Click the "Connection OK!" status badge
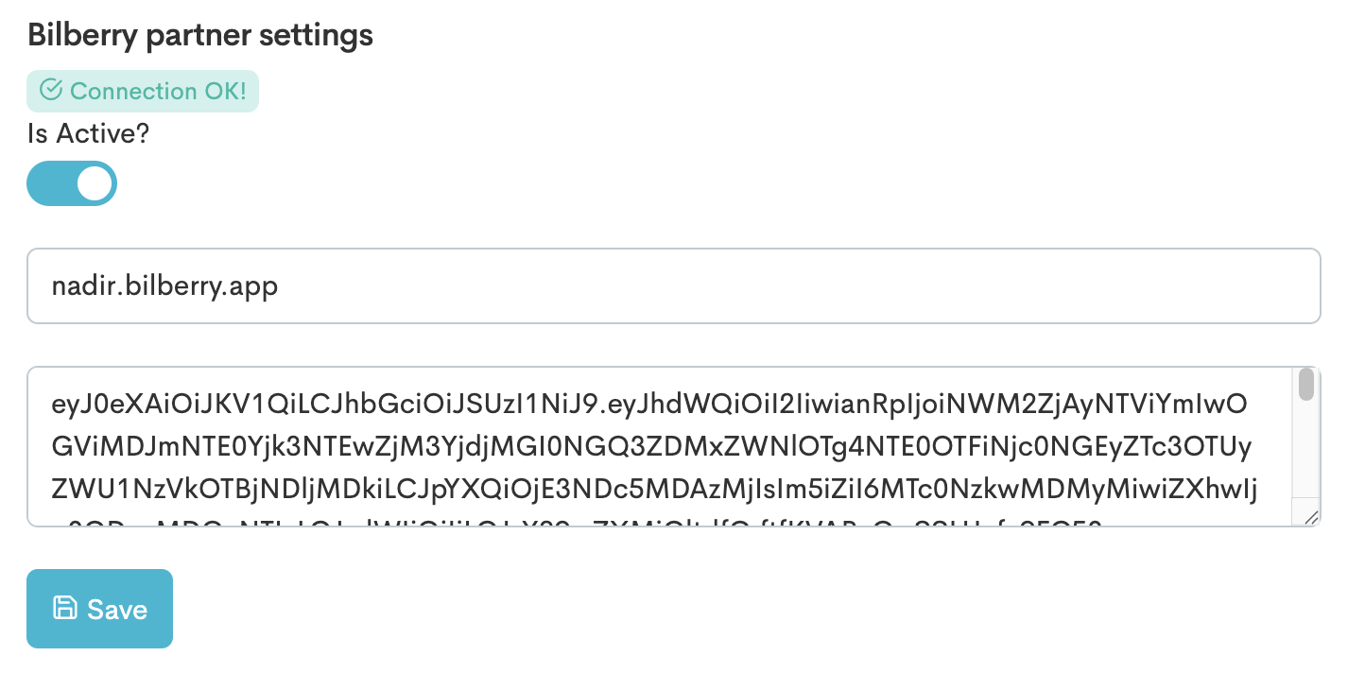 click(x=142, y=92)
